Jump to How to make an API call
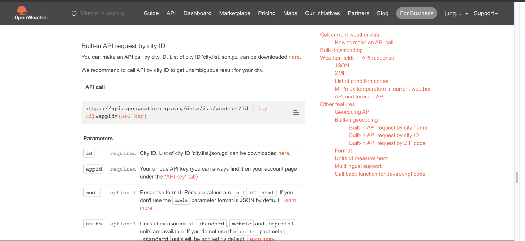This screenshot has height=241, width=525. click(364, 43)
